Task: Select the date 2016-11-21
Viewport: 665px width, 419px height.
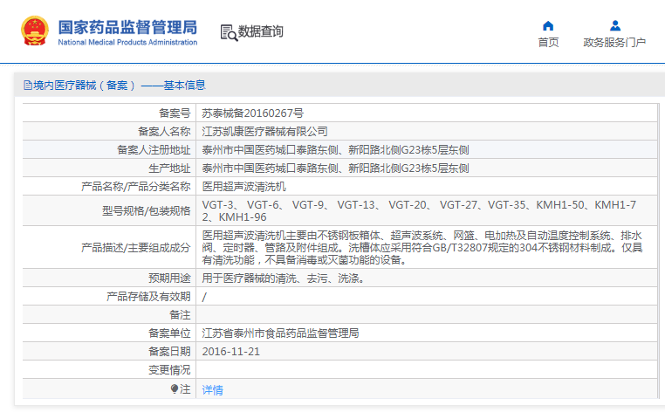Action: coord(230,352)
